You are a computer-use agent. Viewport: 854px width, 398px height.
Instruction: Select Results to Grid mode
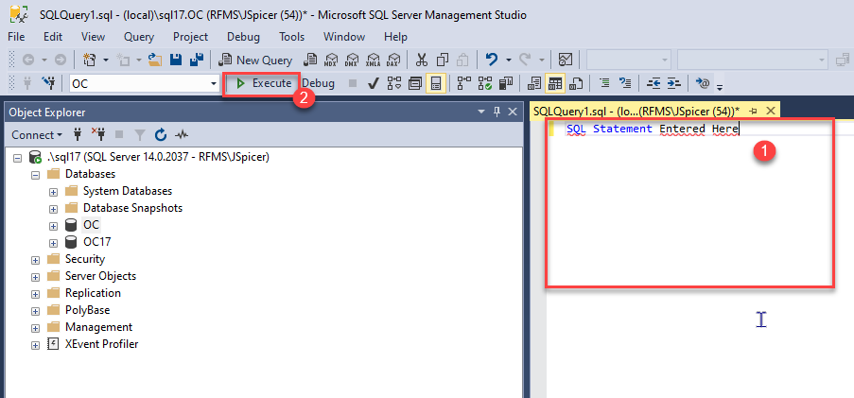point(555,83)
